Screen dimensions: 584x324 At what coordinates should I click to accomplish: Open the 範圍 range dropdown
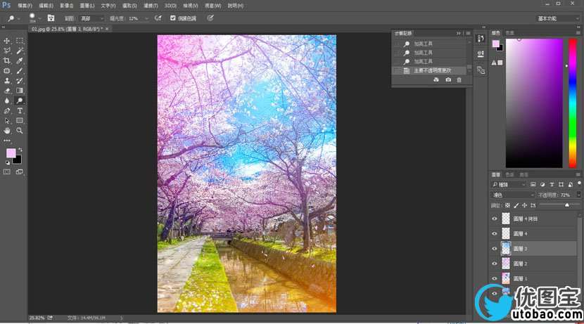[x=90, y=18]
